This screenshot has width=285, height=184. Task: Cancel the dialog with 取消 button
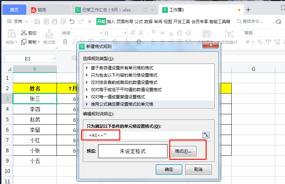198,170
